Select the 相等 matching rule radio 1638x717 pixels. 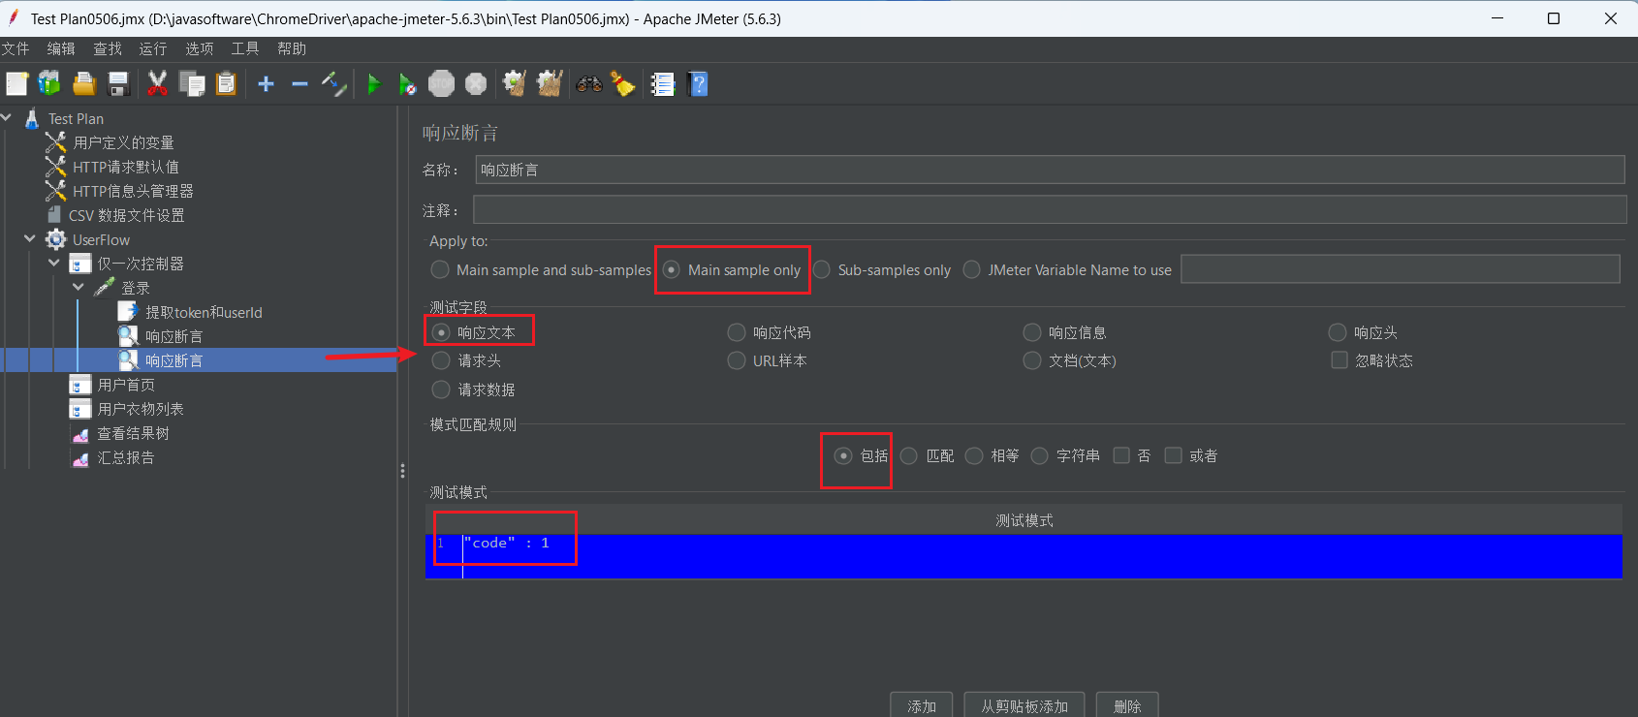coord(974,455)
